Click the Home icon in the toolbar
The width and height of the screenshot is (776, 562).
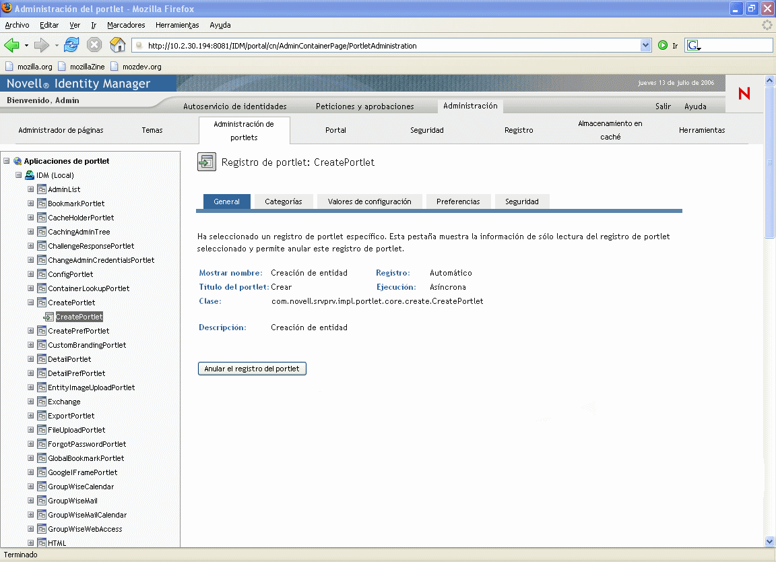(117, 45)
